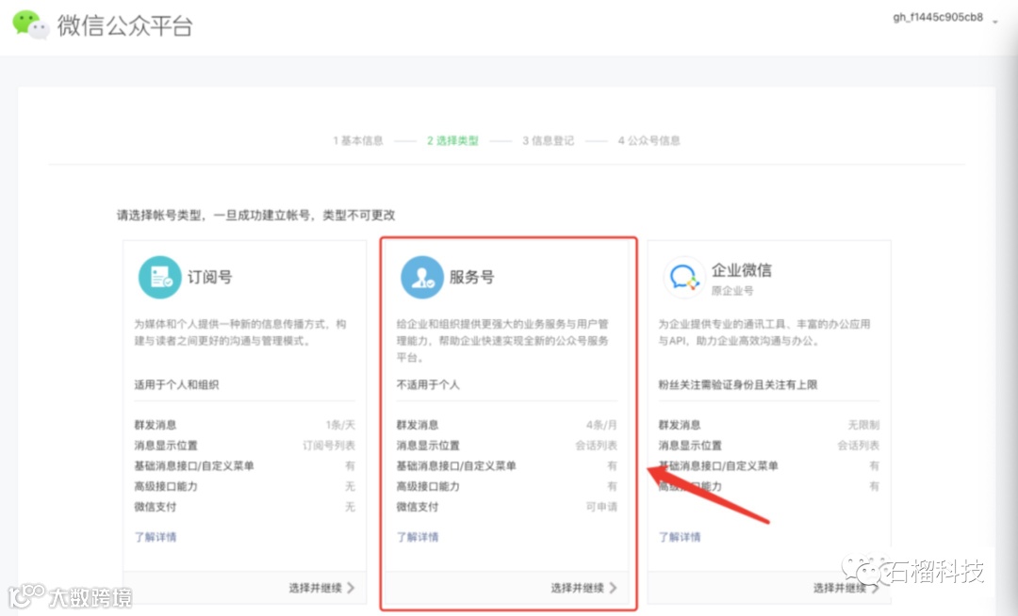Select step 4 公众号信息

click(x=649, y=140)
